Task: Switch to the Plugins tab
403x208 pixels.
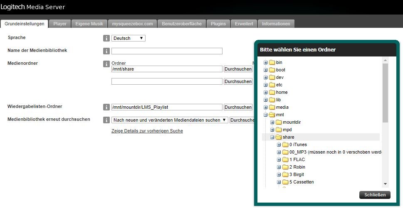Action: (218, 24)
